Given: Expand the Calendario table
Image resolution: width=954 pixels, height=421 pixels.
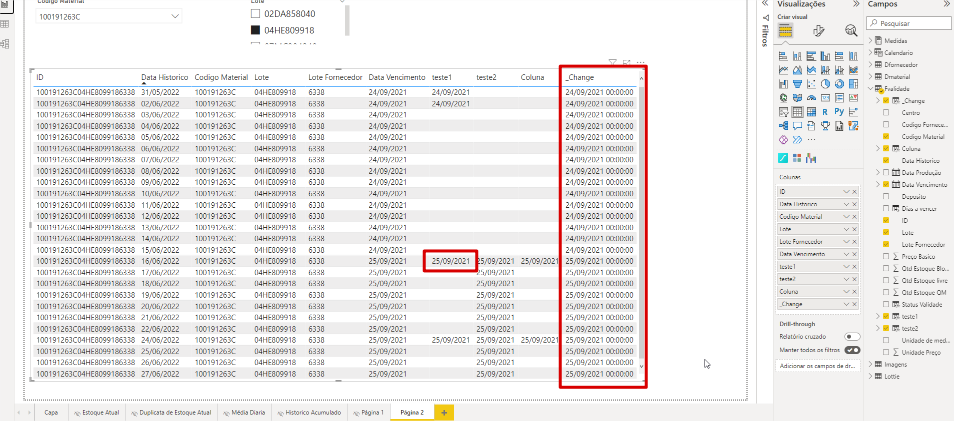Looking at the screenshot, I should 870,53.
